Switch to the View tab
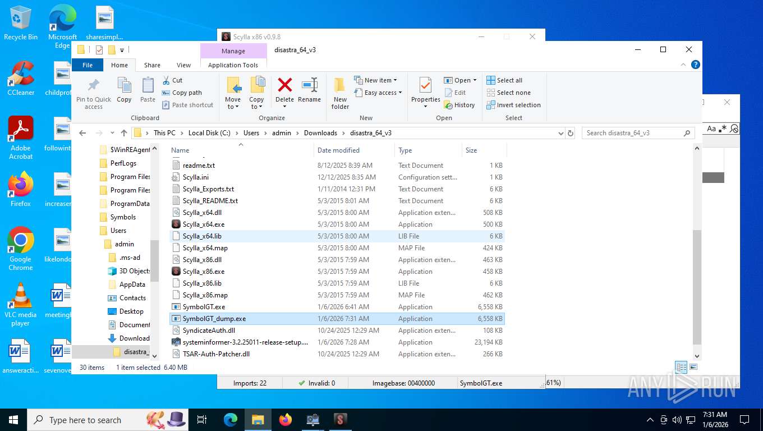The width and height of the screenshot is (763, 431). pyautogui.click(x=183, y=65)
